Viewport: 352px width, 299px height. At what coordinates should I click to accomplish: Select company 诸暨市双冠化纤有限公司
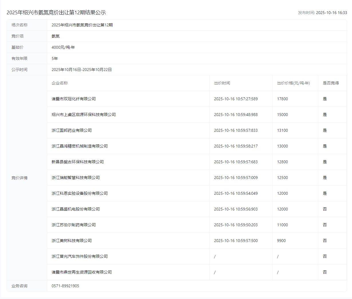pos(74,99)
